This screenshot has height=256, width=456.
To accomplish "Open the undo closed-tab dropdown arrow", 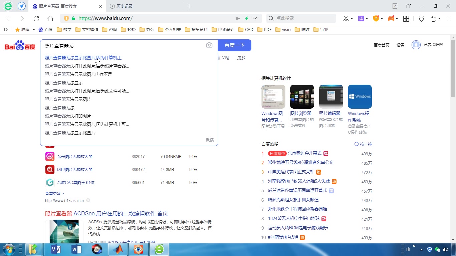I will point(439,19).
